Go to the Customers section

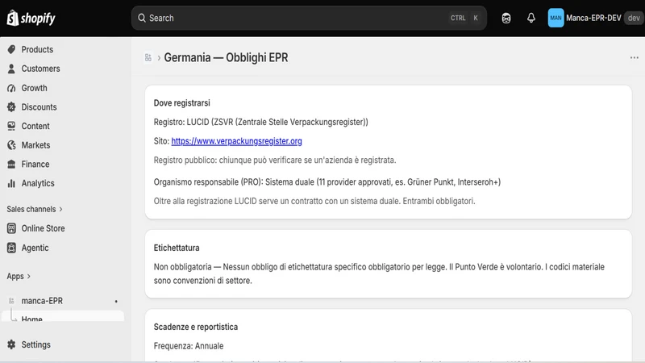pyautogui.click(x=41, y=69)
